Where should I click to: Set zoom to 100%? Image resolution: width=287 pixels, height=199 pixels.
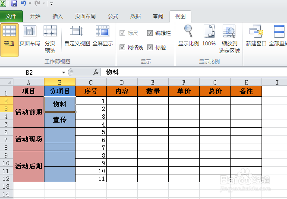(x=209, y=36)
